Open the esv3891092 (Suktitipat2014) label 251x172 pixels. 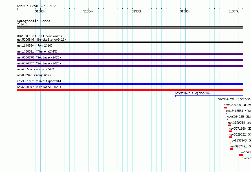tap(40, 81)
